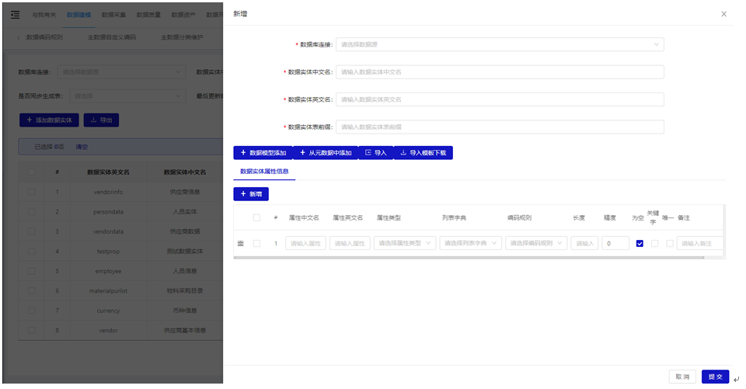
Task: Click the 数据实体英文名 column header
Action: coord(108,172)
